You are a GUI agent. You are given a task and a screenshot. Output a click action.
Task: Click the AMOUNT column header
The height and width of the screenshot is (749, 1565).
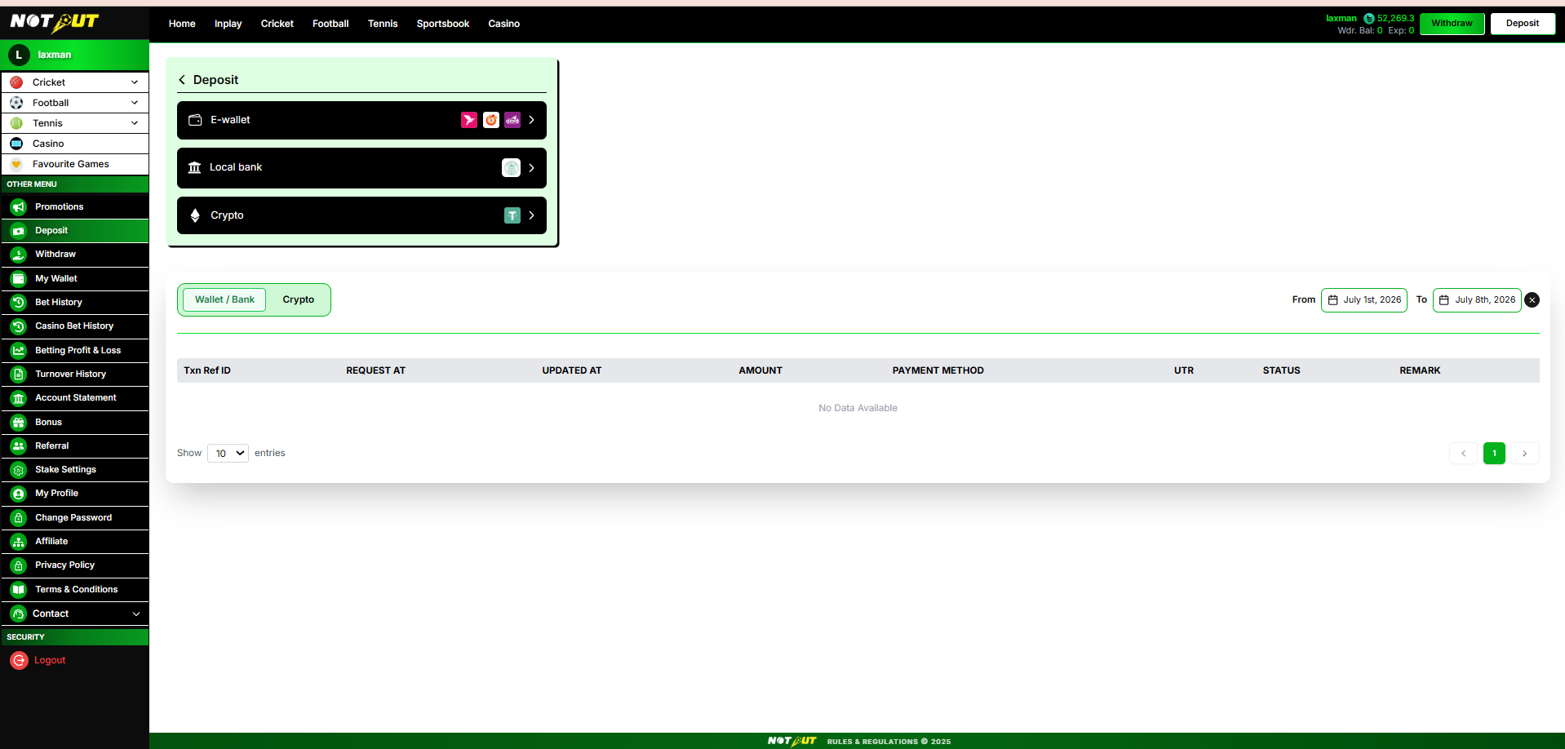[x=760, y=370]
